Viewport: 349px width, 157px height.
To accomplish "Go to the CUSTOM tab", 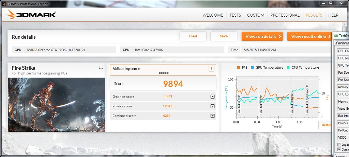I will [x=256, y=15].
